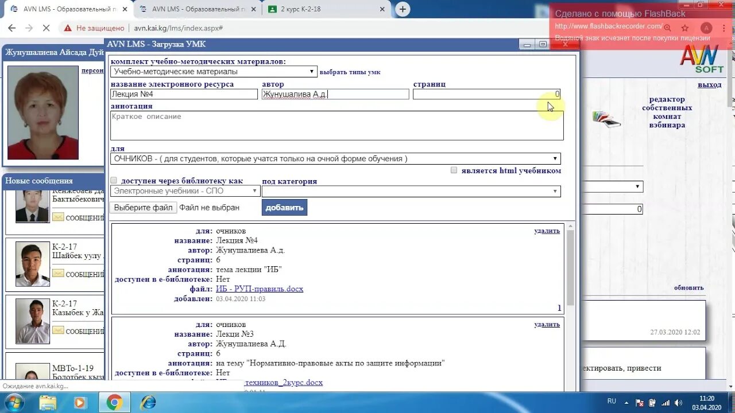The height and width of the screenshot is (413, 735).
Task: Click the user profile photo of Жунушалиева
Action: 43,112
